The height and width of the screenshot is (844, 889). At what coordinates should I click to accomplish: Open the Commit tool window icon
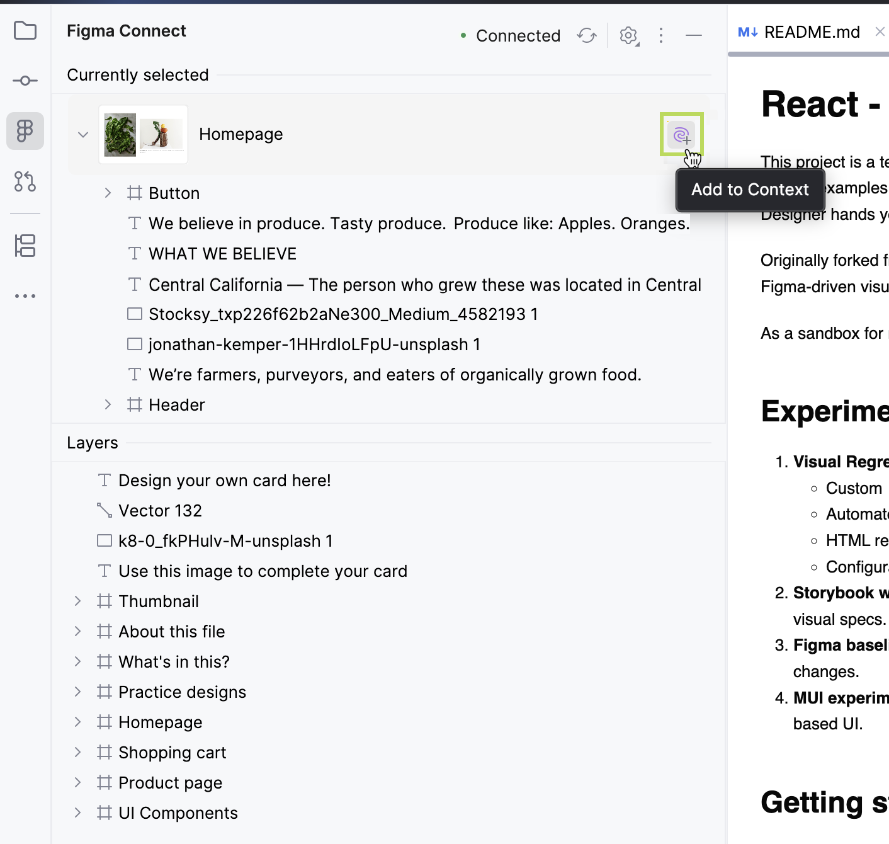[x=25, y=81]
